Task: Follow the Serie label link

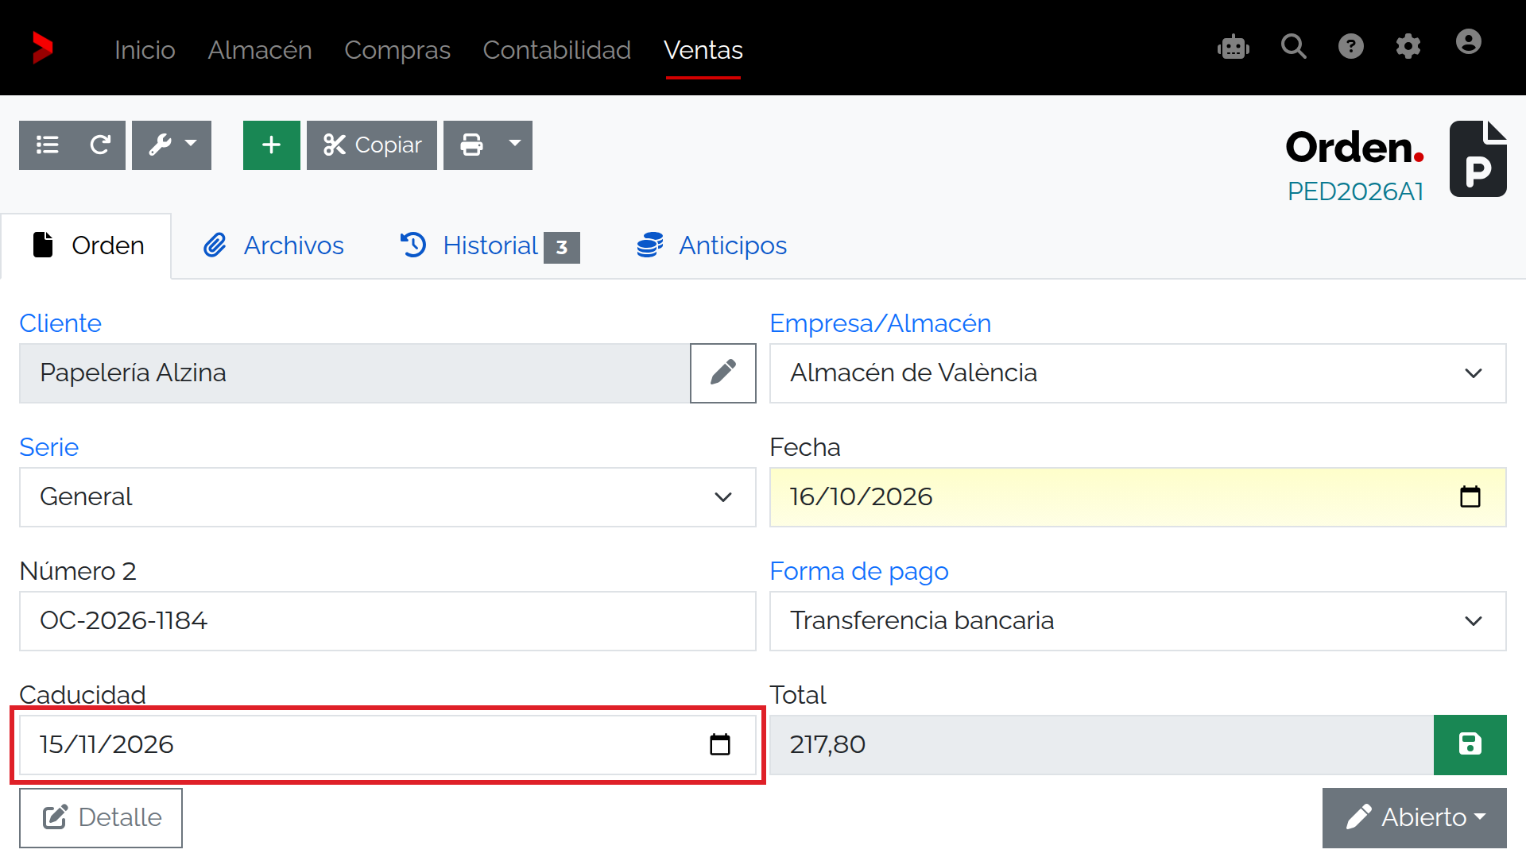Action: [49, 447]
